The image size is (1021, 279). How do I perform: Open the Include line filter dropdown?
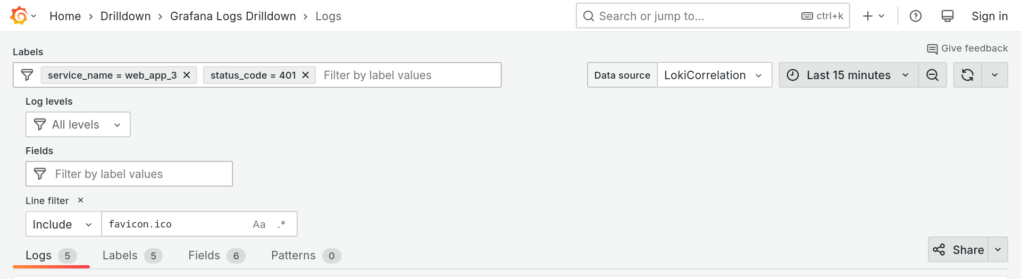coord(63,224)
